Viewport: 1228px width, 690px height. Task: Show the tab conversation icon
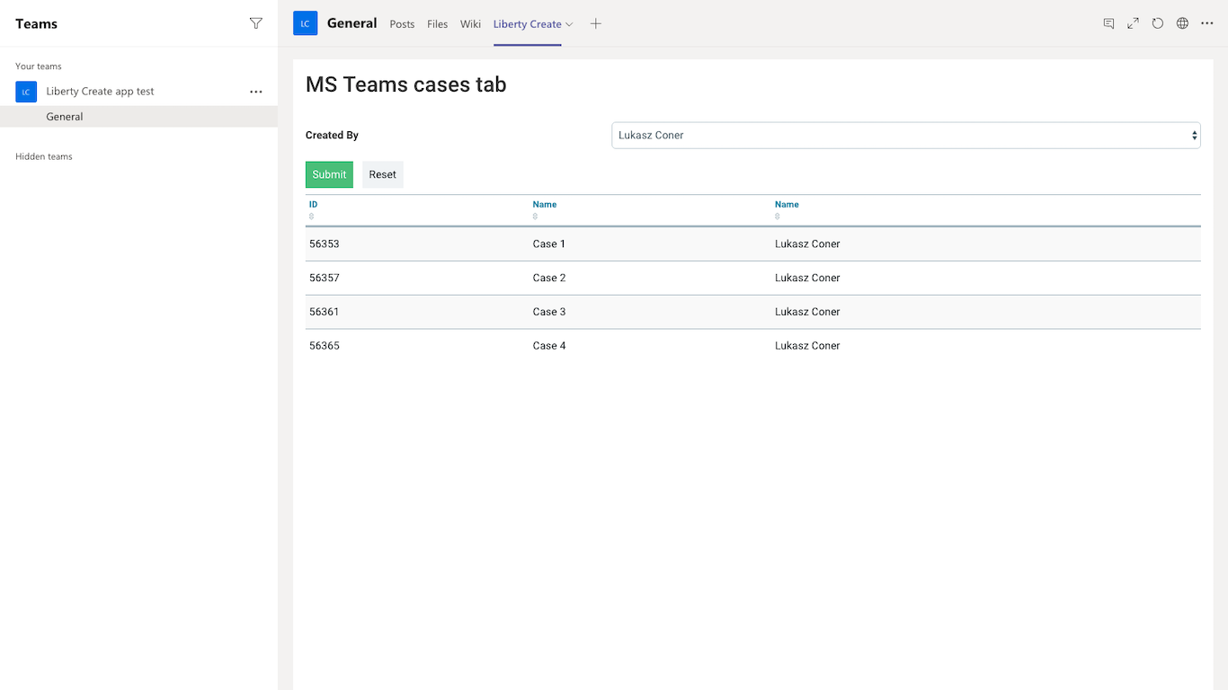point(1108,23)
